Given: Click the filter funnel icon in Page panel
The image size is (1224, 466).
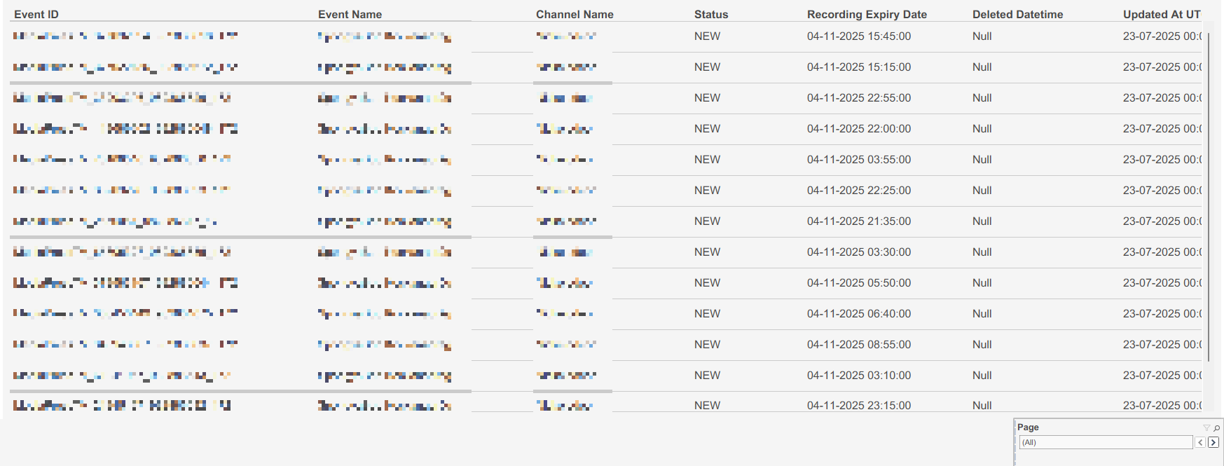Looking at the screenshot, I should point(1206,427).
